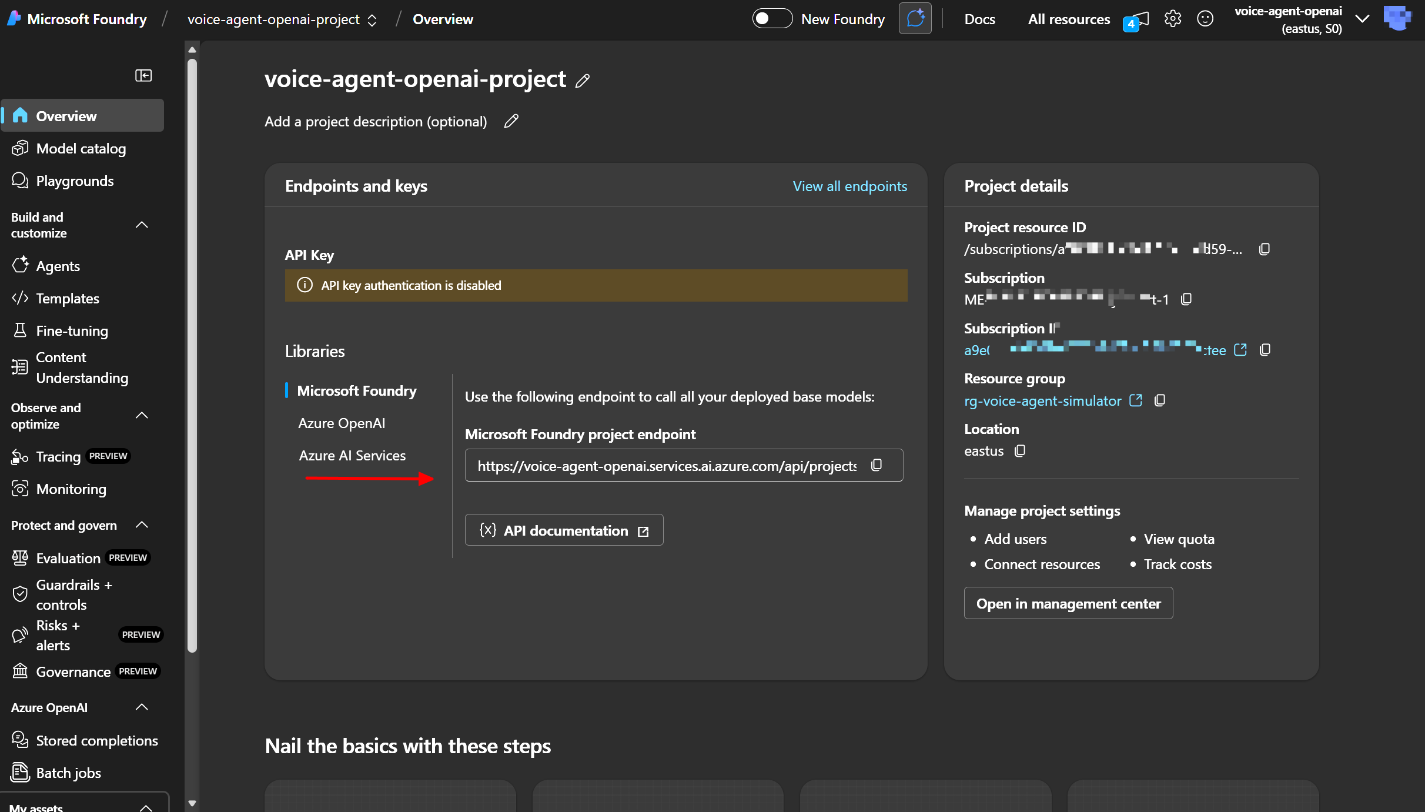The height and width of the screenshot is (812, 1425).
Task: Collapse the Azure OpenAI section
Action: (x=141, y=707)
